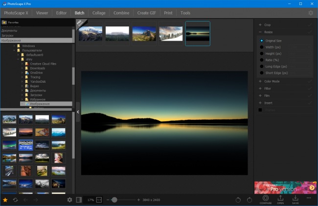This screenshot has height=206, width=318.
Task: Click the OPEN icon
Action: point(280,200)
